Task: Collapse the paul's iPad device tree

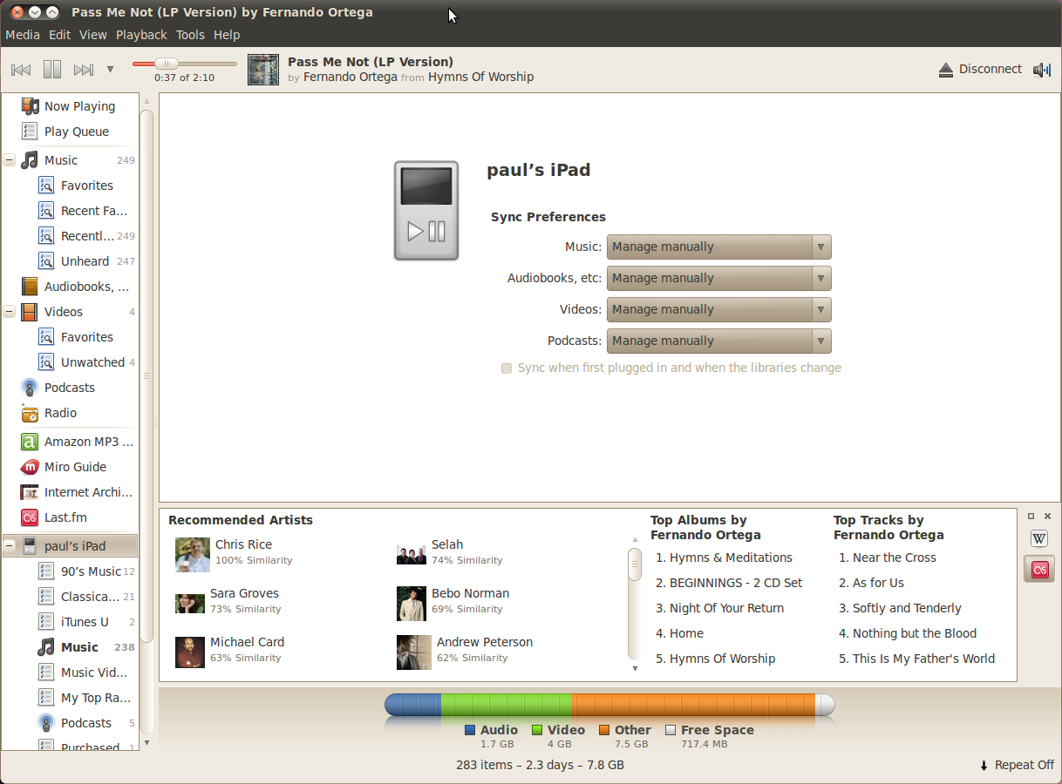Action: (9, 546)
